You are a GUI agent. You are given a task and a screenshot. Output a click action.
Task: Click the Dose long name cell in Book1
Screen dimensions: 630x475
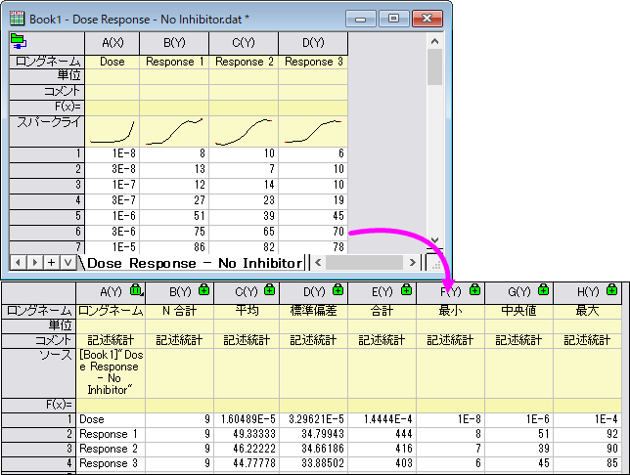[112, 62]
